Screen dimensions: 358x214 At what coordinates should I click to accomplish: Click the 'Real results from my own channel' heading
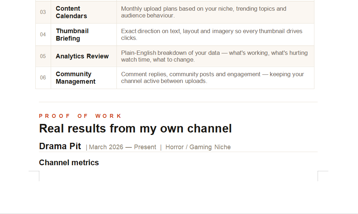[x=135, y=129]
